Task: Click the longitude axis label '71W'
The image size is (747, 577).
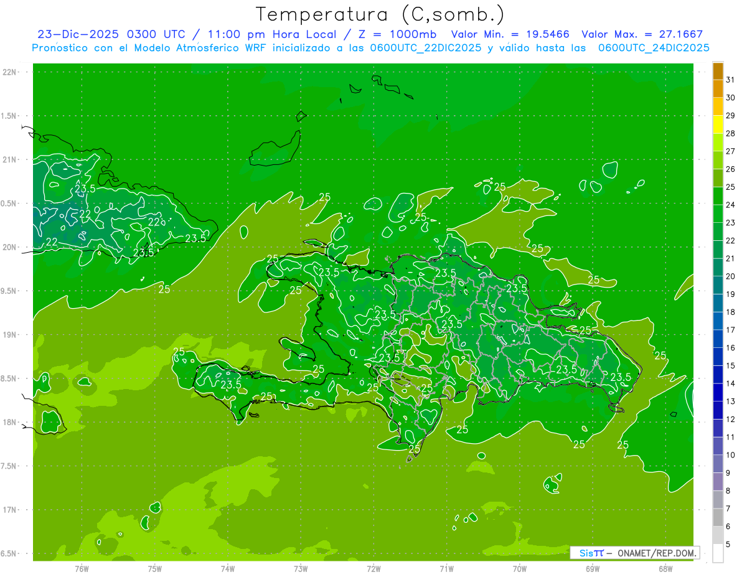Action: (446, 569)
